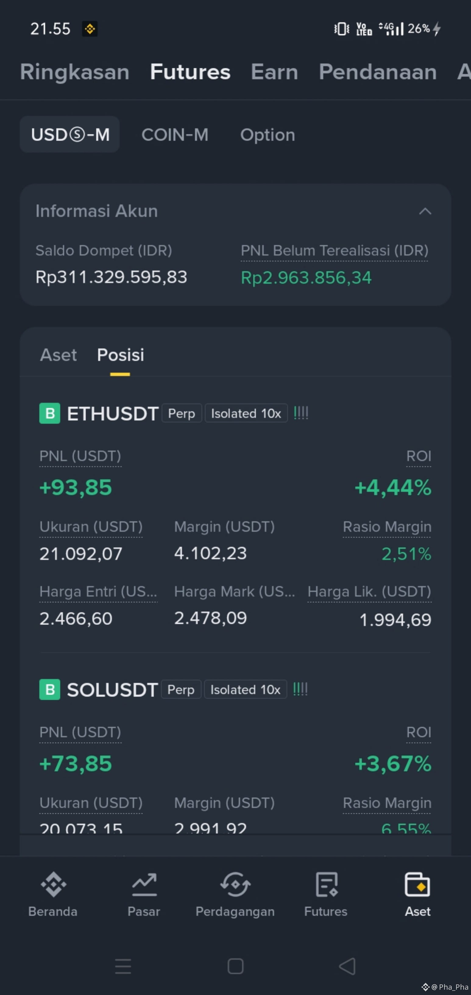Tap the ETHUSDT ADL indicator bars
Screen dimensions: 471x995
[301, 413]
